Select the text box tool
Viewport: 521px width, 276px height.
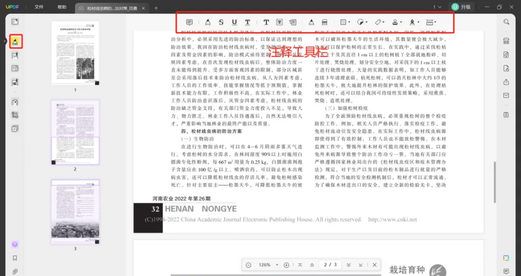(x=279, y=22)
